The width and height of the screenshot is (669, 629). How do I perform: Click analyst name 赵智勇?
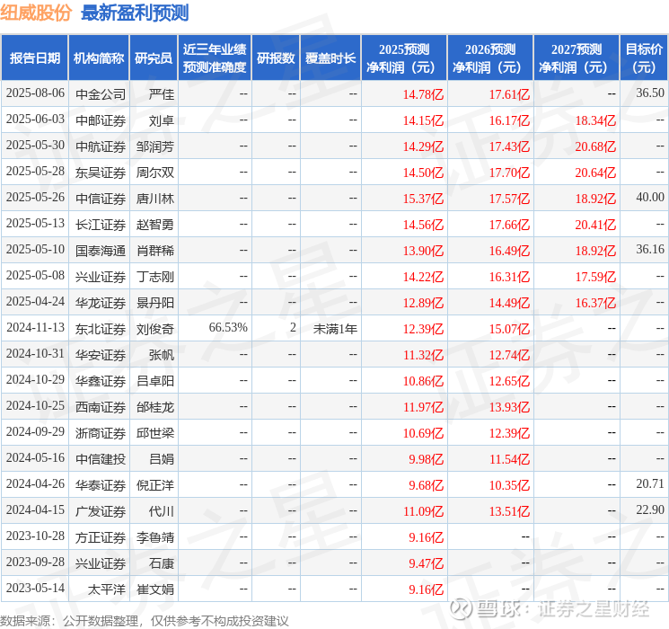(x=155, y=225)
